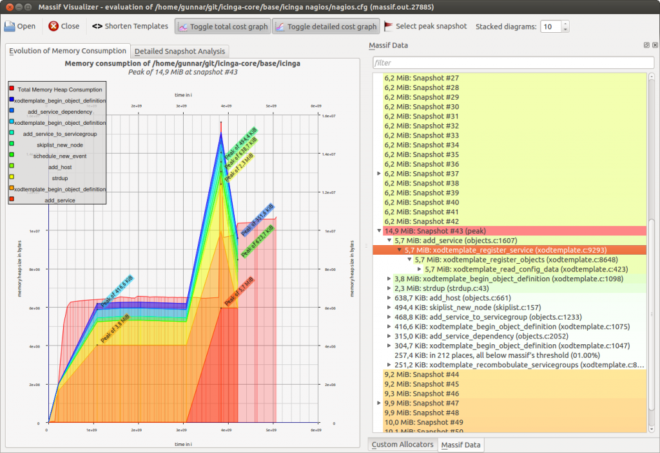This screenshot has width=660, height=453.
Task: Click the Select peak snapshot flag icon
Action: click(388, 26)
